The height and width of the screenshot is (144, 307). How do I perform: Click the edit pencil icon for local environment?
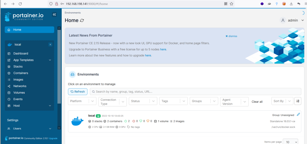(298, 114)
